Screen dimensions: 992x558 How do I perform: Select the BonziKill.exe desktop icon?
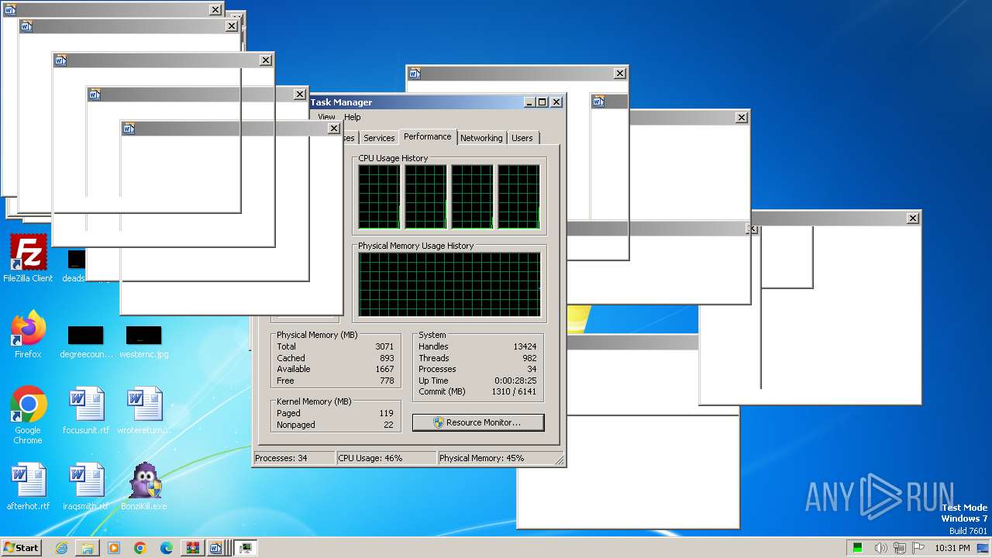pyautogui.click(x=144, y=486)
